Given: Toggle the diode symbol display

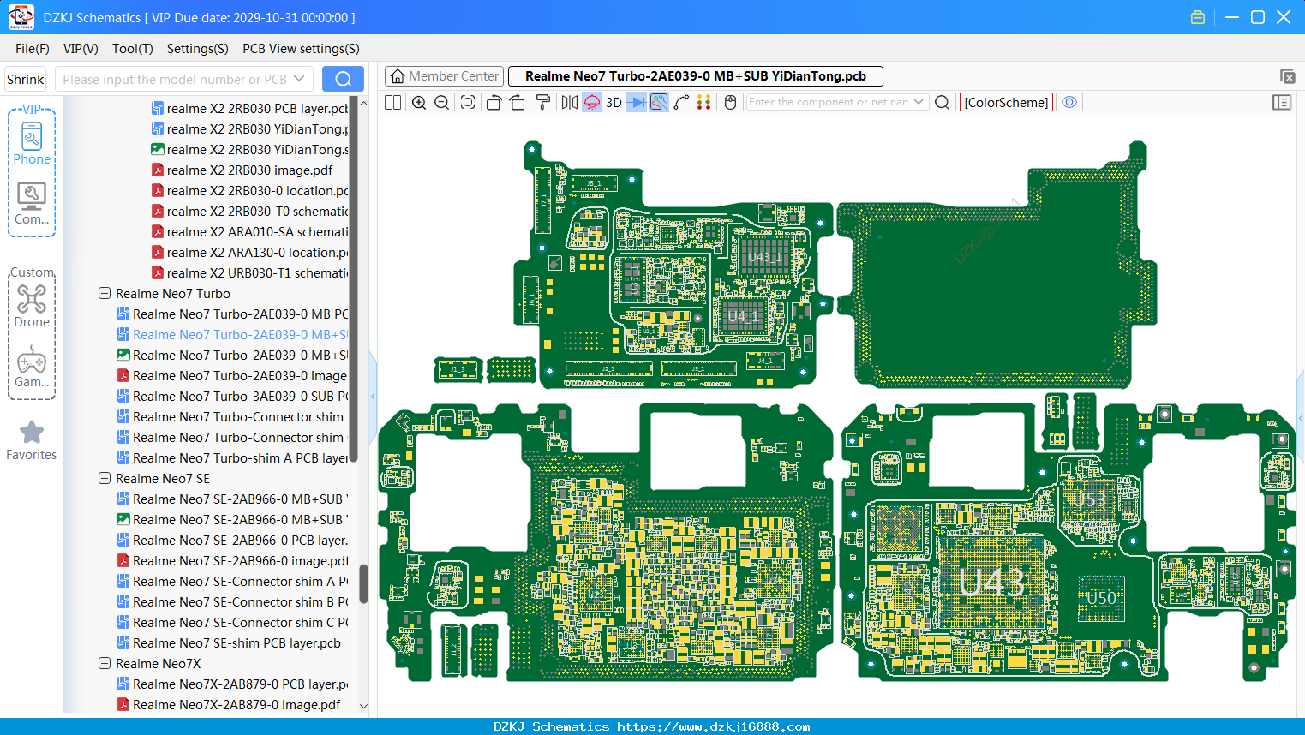Looking at the screenshot, I should 637,102.
